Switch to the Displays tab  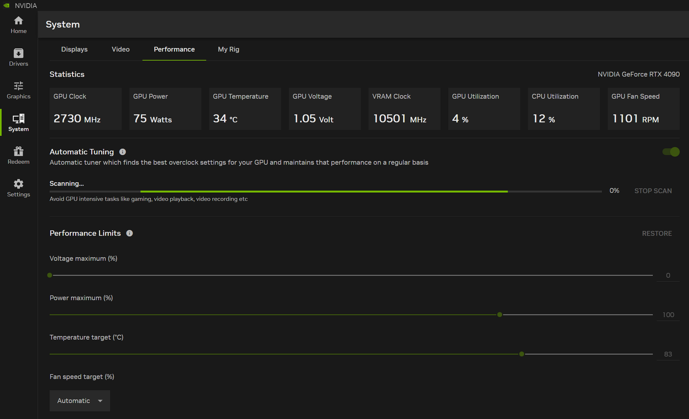pos(74,49)
